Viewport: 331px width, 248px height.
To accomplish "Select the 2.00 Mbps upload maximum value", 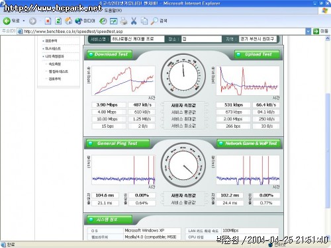I will coord(233,119).
